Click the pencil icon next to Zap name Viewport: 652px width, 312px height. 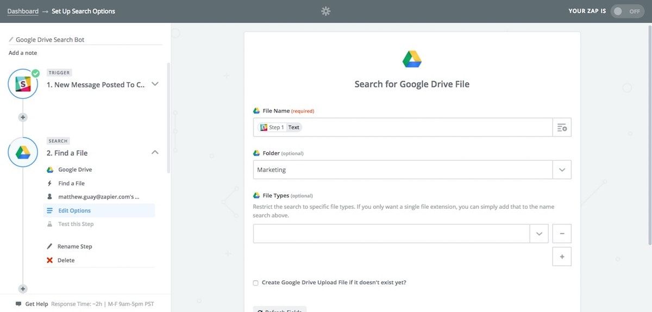coord(11,40)
